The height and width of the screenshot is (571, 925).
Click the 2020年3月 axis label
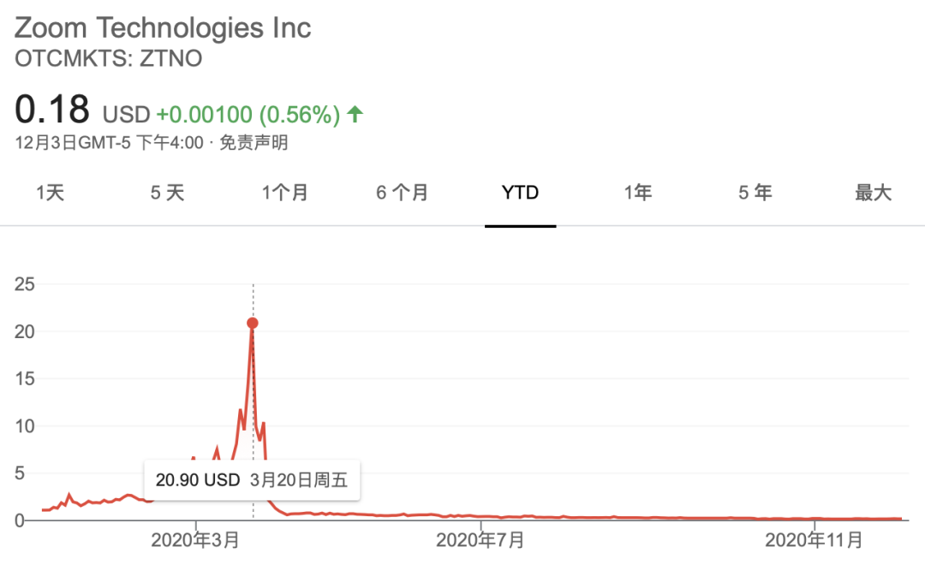point(196,540)
